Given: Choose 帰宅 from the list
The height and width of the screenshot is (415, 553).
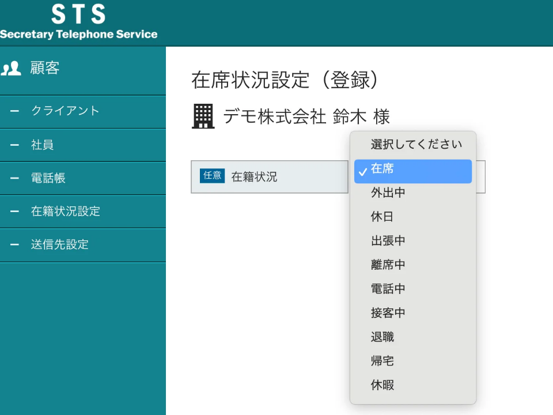Looking at the screenshot, I should pyautogui.click(x=382, y=361).
